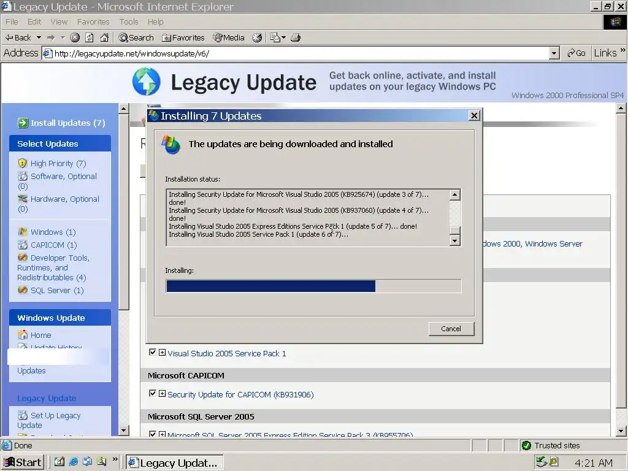This screenshot has width=628, height=471.
Task: Open the Edit toolbar button dropdown arrow
Action: click(283, 37)
